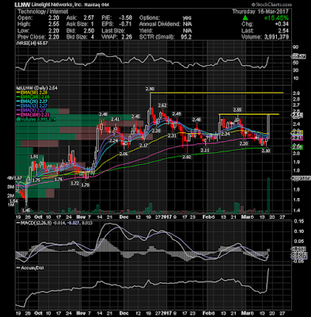Click the tall 16-Mar white candlestick

tap(268, 127)
